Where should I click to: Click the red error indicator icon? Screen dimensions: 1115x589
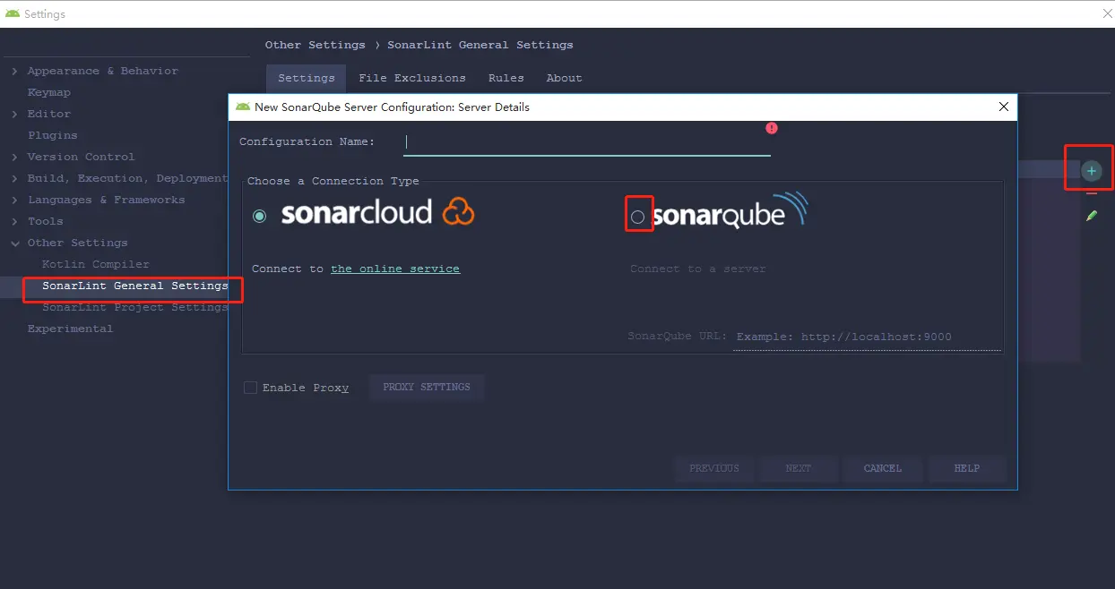[772, 128]
